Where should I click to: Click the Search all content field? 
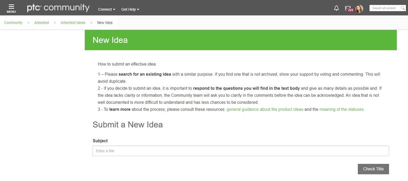click(x=384, y=8)
